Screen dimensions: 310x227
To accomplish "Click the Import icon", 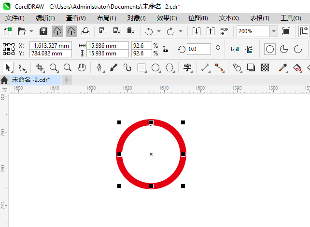I will pos(197,31).
